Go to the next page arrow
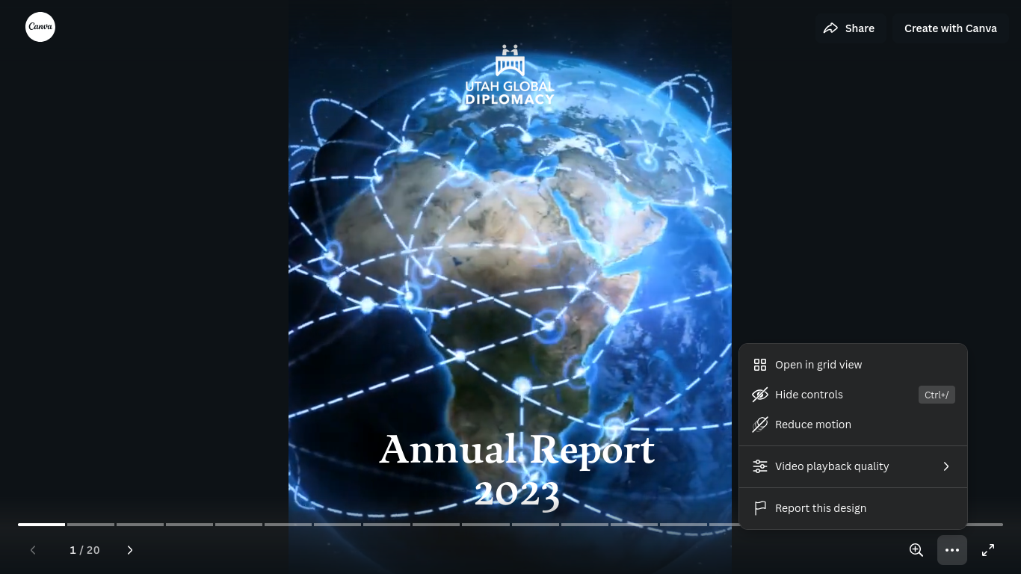 point(130,550)
